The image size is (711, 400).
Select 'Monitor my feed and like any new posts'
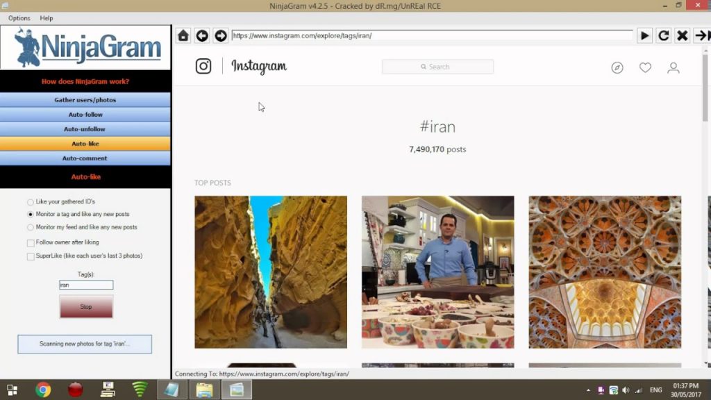tap(31, 227)
